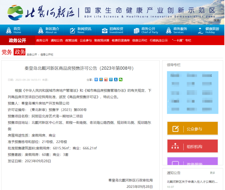Switch to the 党务 tab

[7, 52]
